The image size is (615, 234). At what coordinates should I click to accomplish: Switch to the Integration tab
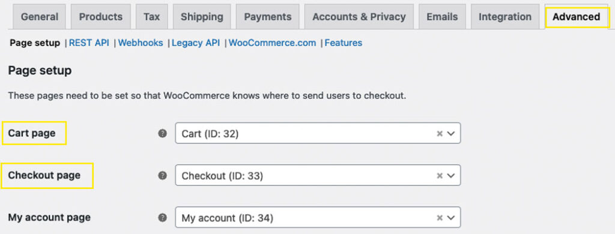pos(504,17)
